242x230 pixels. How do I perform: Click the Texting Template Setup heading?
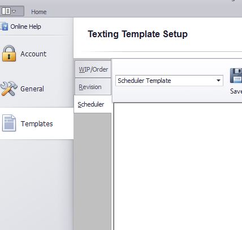point(137,34)
